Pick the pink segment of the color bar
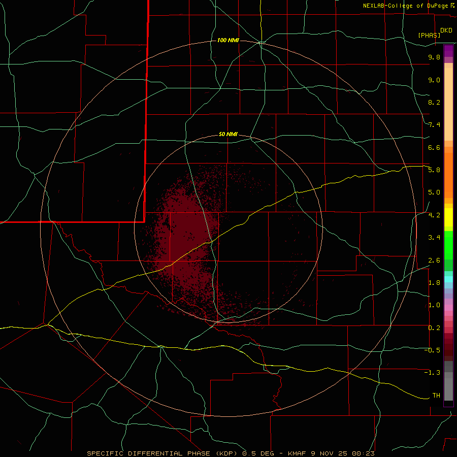Image resolution: width=457 pixels, height=457 pixels. point(448,308)
